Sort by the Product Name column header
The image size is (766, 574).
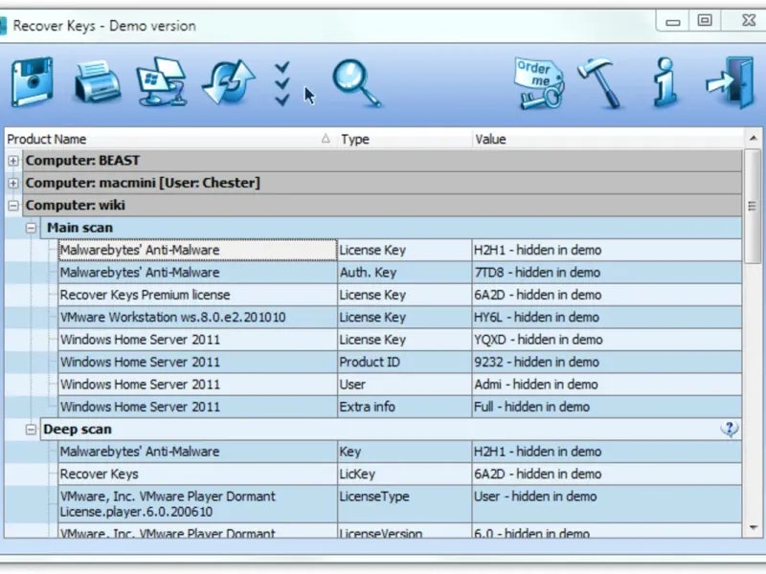170,139
